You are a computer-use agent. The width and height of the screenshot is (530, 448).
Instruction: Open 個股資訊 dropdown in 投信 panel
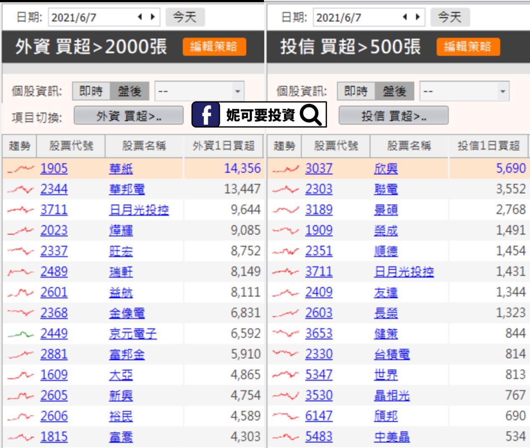pos(464,91)
